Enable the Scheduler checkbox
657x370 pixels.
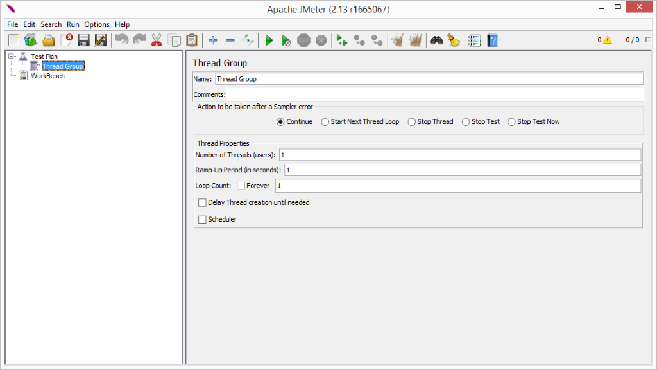click(x=202, y=220)
